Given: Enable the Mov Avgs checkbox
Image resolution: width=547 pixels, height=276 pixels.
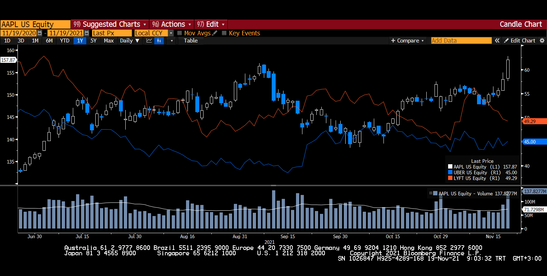Looking at the screenshot, I should [x=180, y=33].
